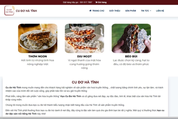178x119 pixels.
Task: Open the Liên Hệ menu item
Action: tap(160, 11)
